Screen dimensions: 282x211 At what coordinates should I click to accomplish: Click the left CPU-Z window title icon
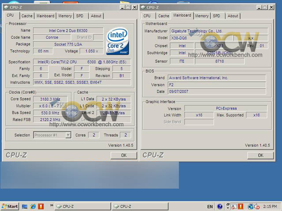[6, 7]
